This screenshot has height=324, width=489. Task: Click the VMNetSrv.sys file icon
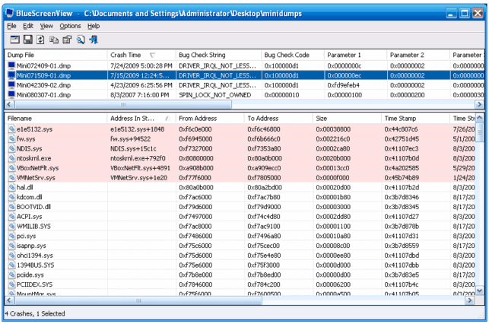pyautogui.click(x=12, y=177)
